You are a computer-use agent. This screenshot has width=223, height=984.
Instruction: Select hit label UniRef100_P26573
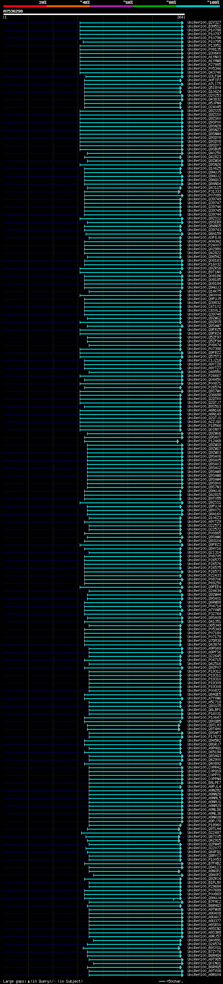point(204,571)
